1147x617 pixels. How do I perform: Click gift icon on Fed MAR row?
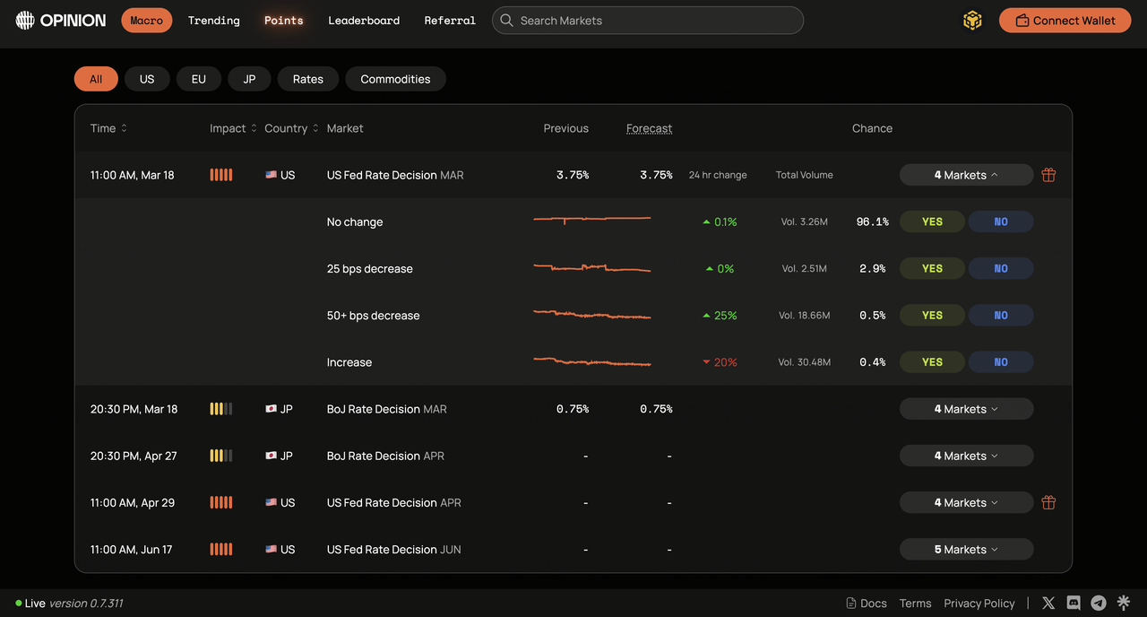[1048, 175]
